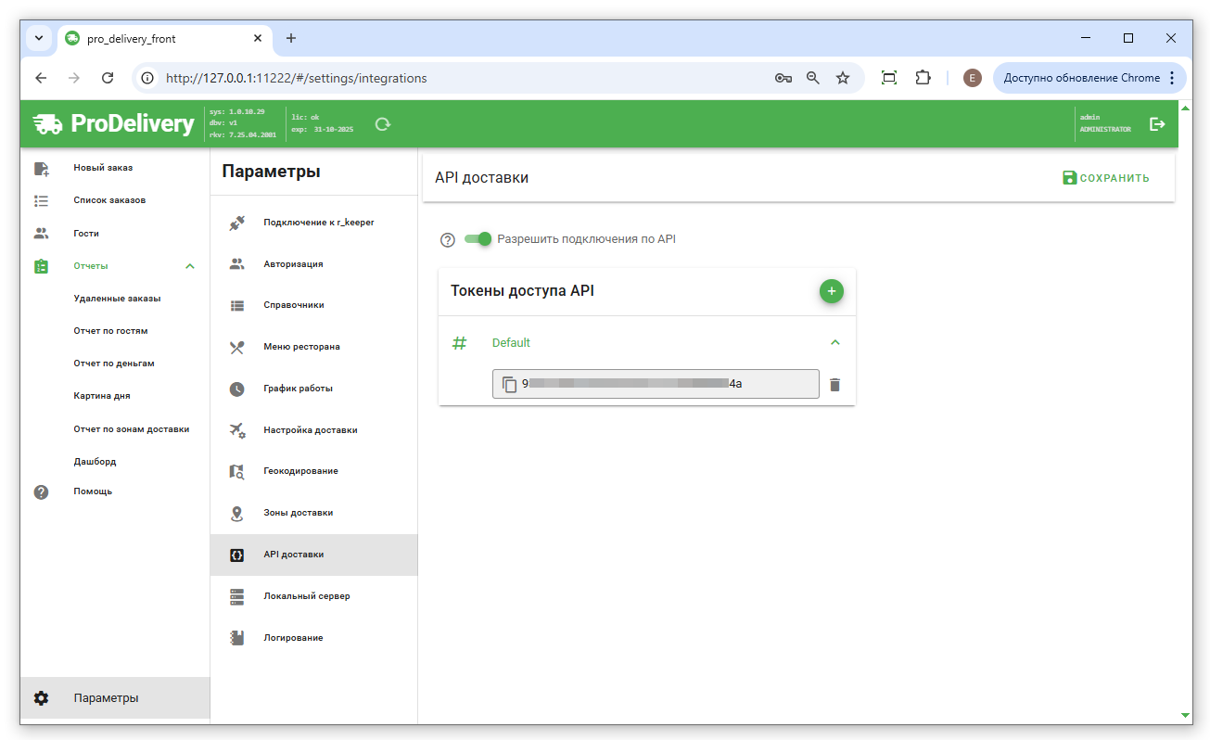Viewport: 1210px width, 740px height.
Task: Disable the Разрешить подключения по API switch
Action: [x=478, y=239]
